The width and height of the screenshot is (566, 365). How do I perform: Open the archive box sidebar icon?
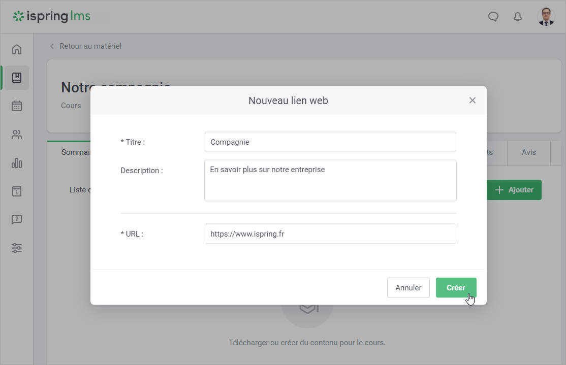click(x=17, y=191)
